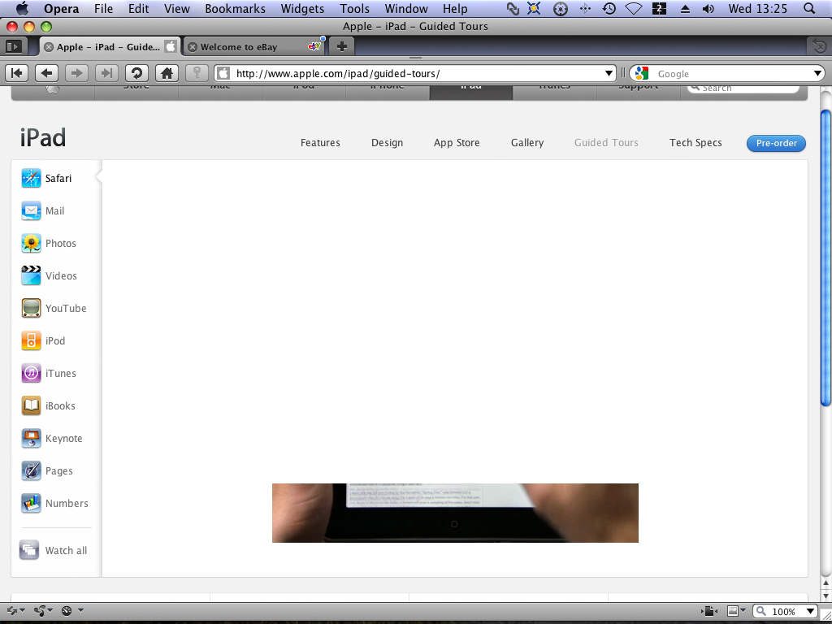
Task: Open the Design page link
Action: coord(387,143)
